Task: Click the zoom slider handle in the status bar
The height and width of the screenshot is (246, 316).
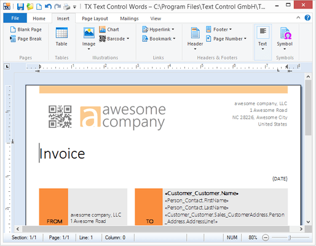Action: click(290, 237)
